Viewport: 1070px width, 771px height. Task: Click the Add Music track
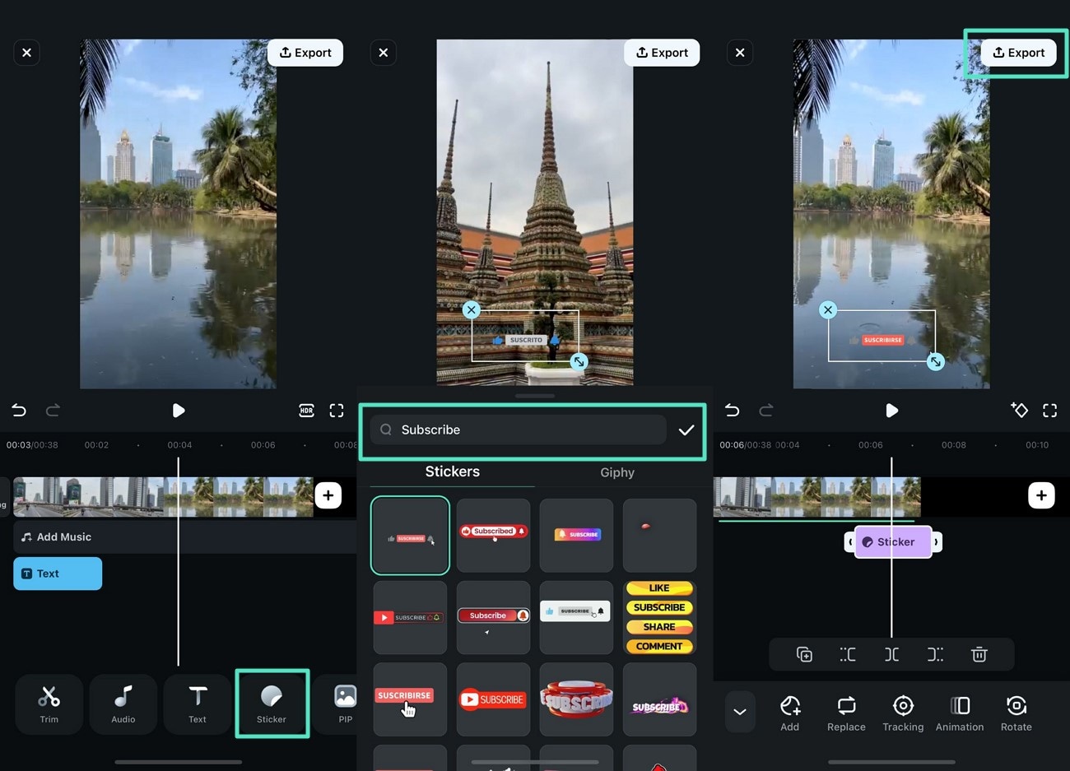click(x=185, y=536)
